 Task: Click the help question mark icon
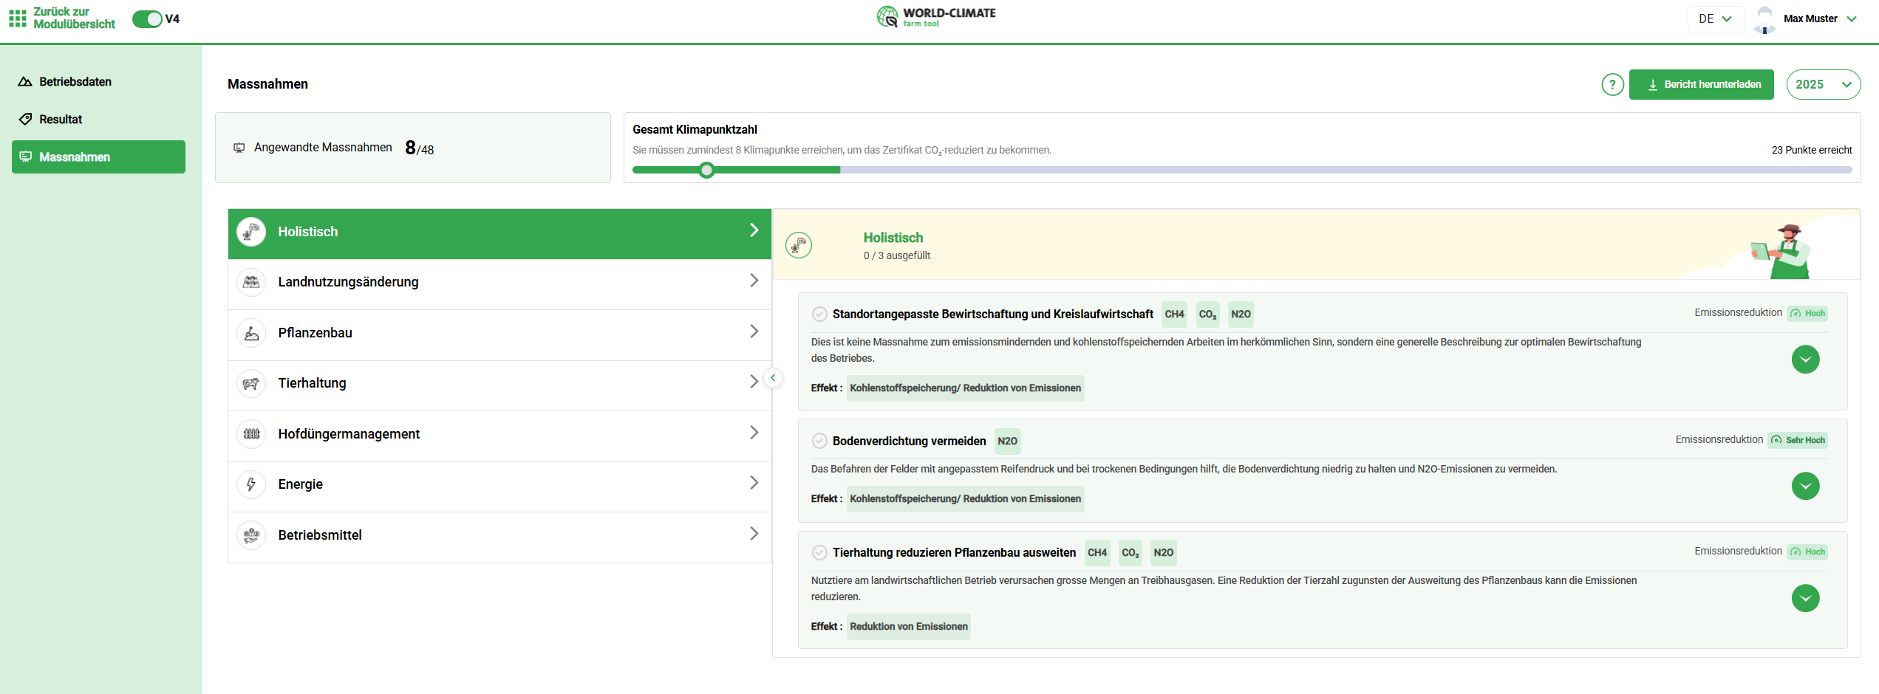tap(1612, 85)
